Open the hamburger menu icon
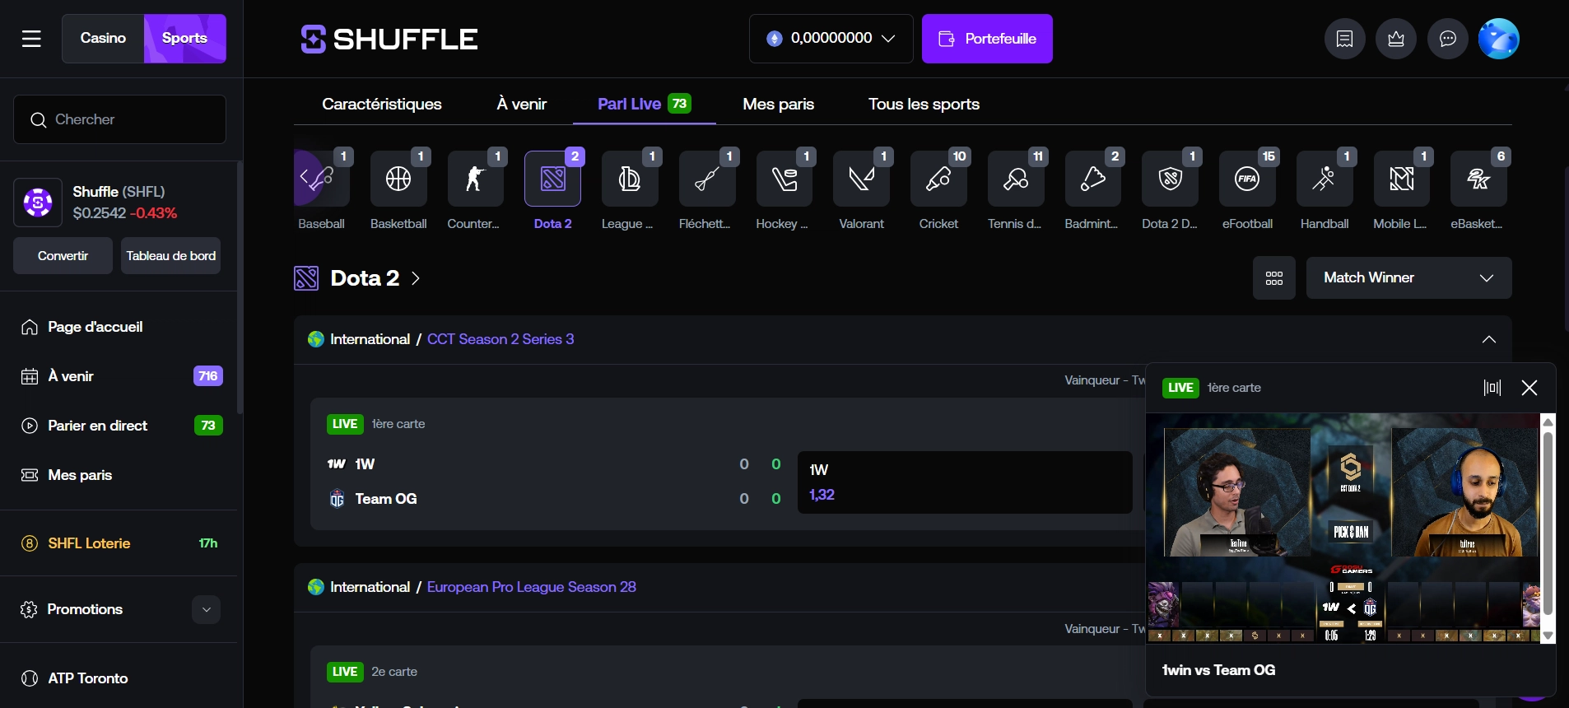 point(31,39)
